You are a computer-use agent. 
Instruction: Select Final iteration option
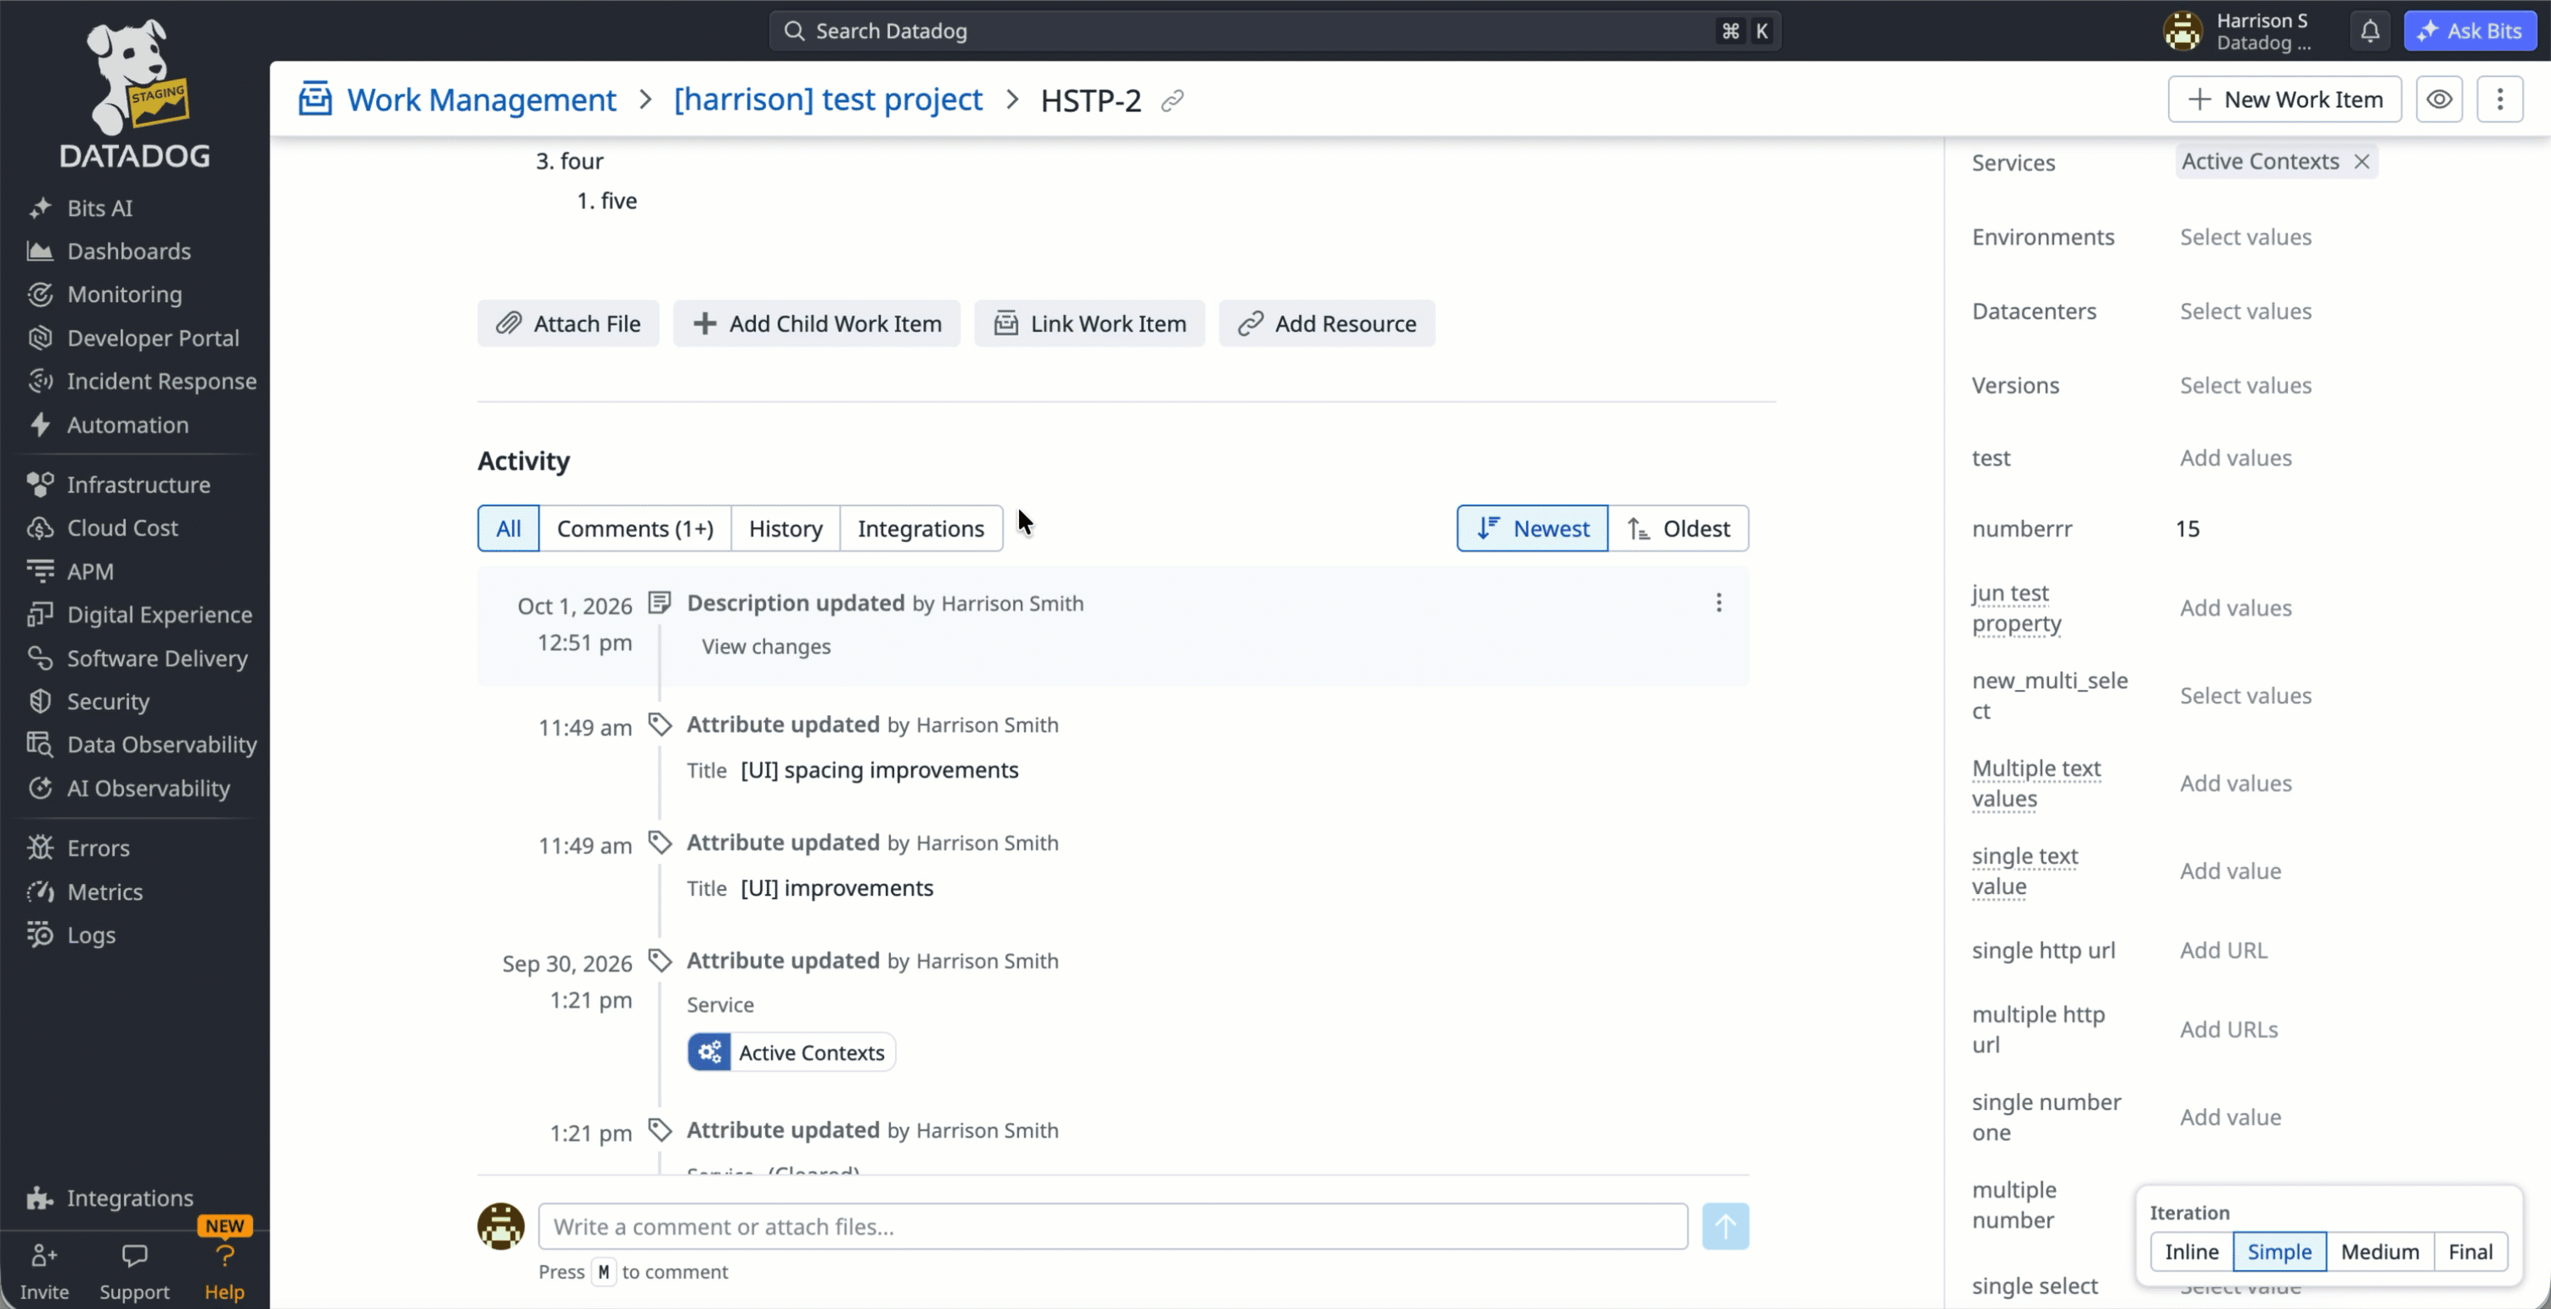[2471, 1252]
